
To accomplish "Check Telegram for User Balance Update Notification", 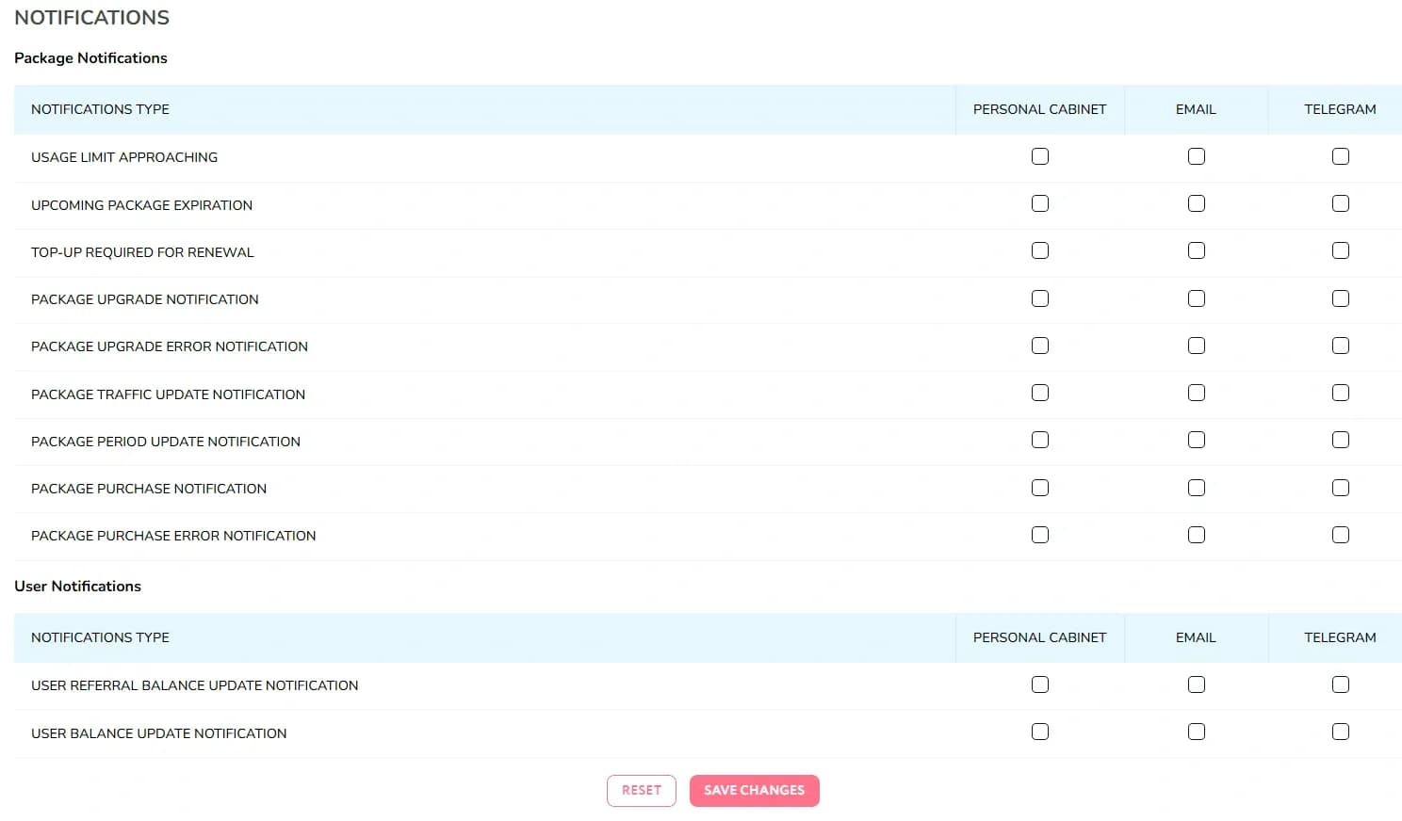I will (1341, 732).
